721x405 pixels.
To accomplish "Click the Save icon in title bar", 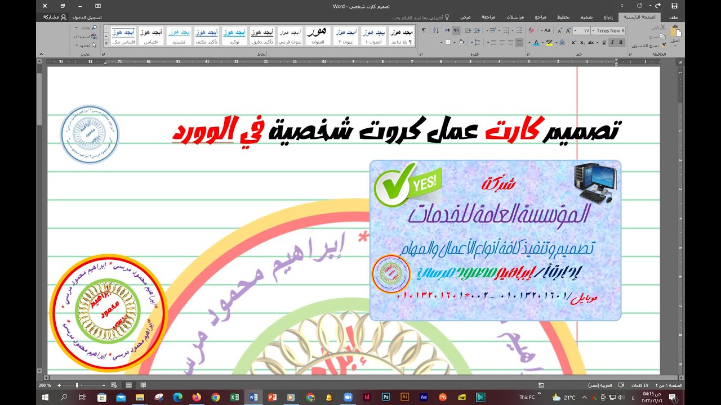I will tap(674, 6).
